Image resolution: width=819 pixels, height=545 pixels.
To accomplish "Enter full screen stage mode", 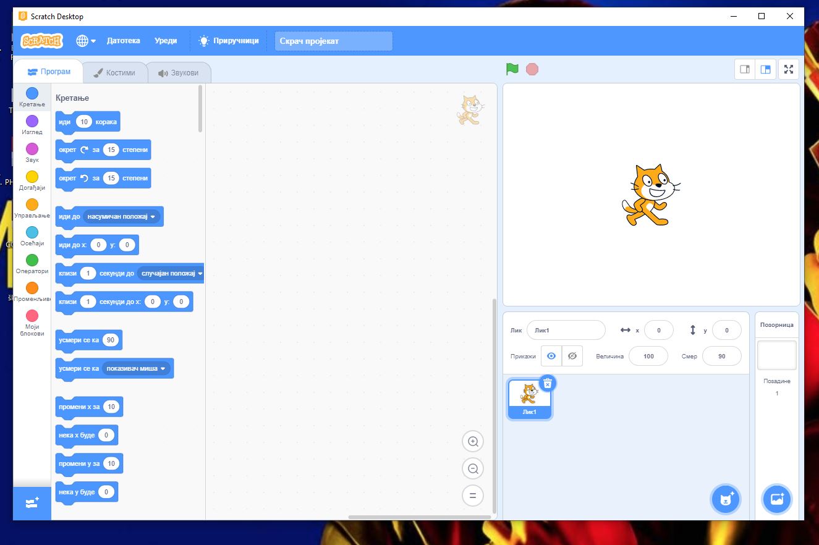I will (789, 69).
